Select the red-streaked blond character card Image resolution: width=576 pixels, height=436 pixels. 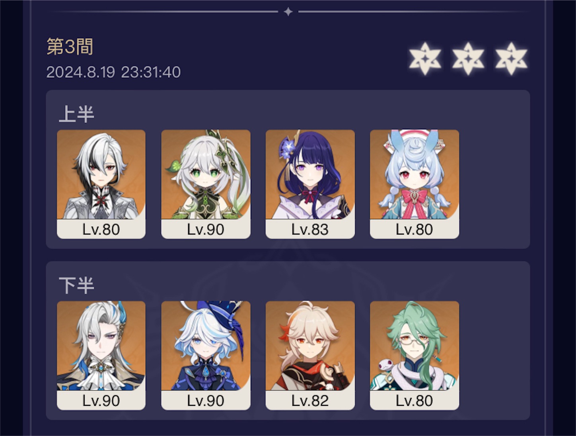pyautogui.click(x=310, y=355)
